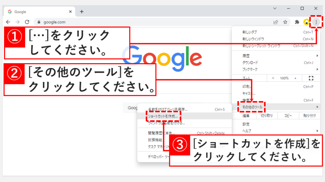Expand the ブックマーク submenu
This screenshot has width=325, height=182.
276,69
